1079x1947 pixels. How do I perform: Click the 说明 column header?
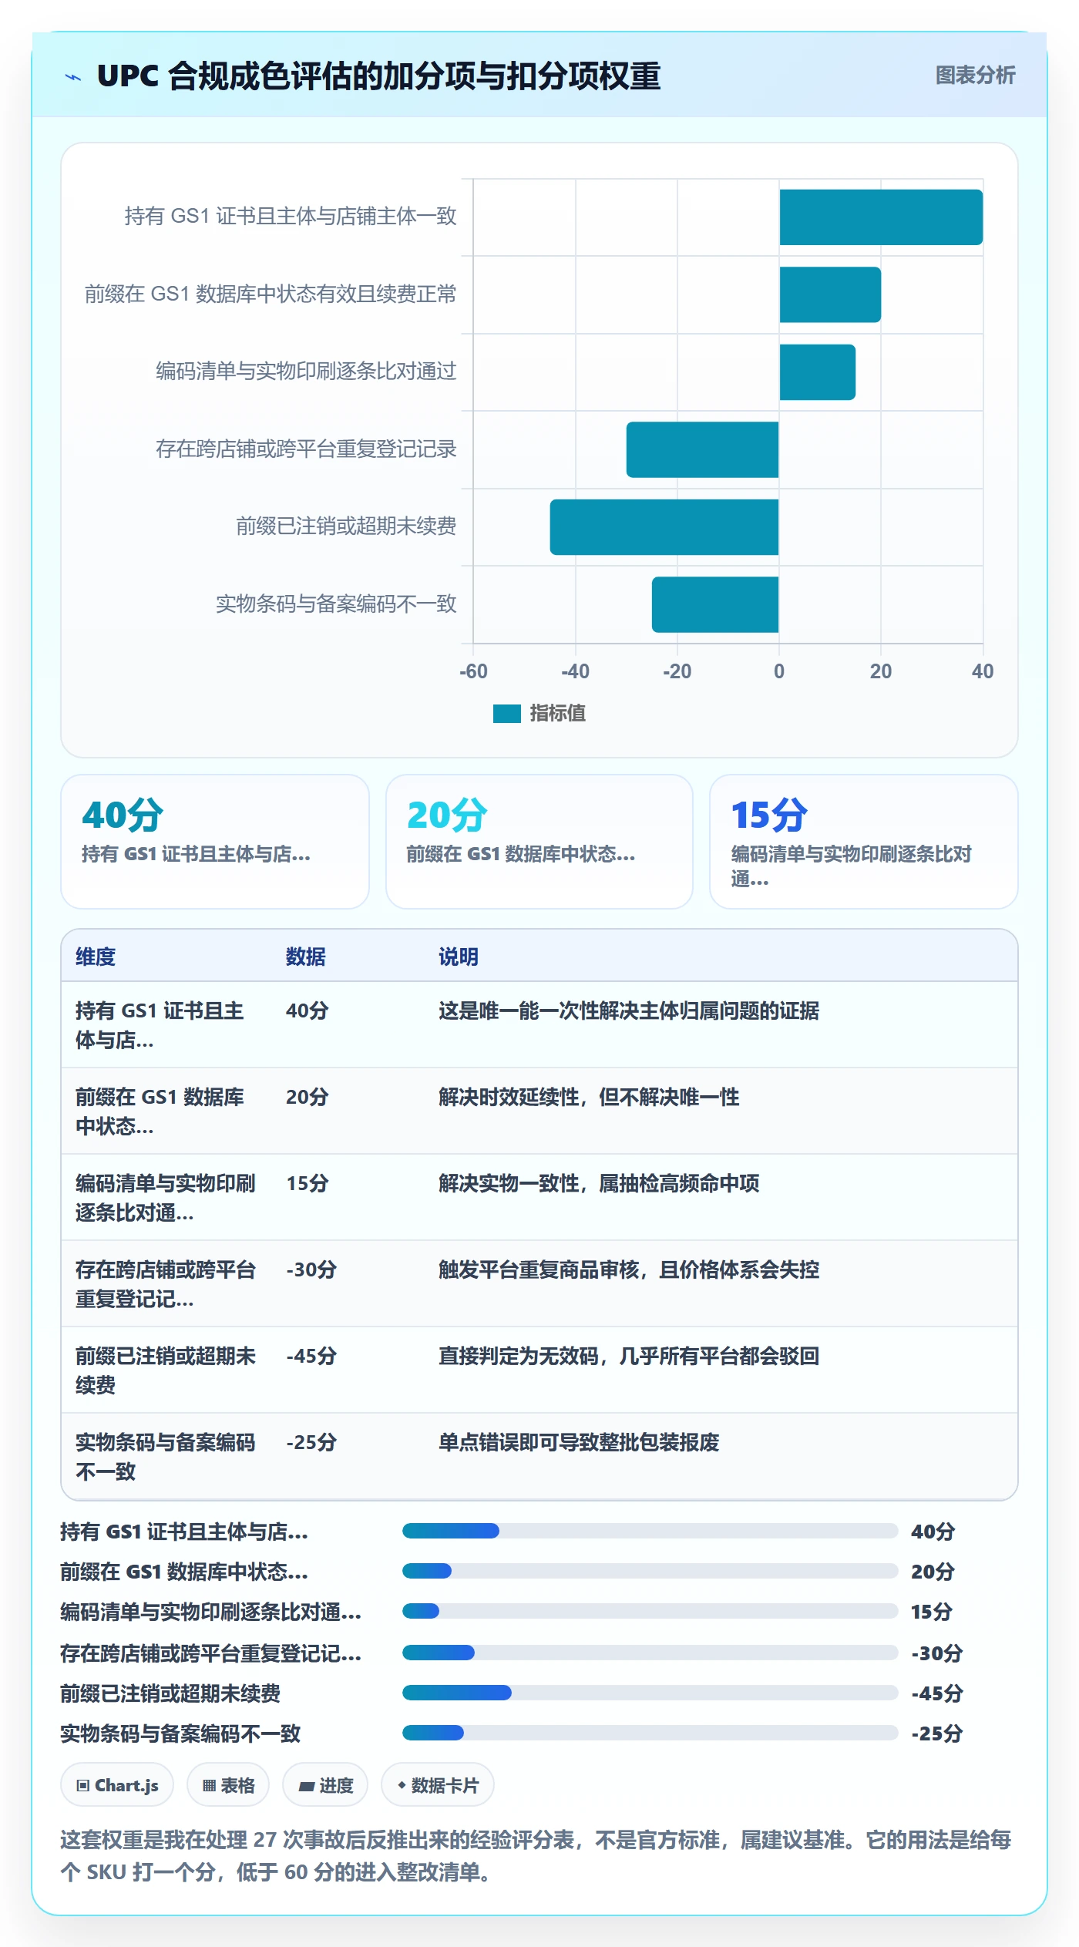click(x=459, y=957)
